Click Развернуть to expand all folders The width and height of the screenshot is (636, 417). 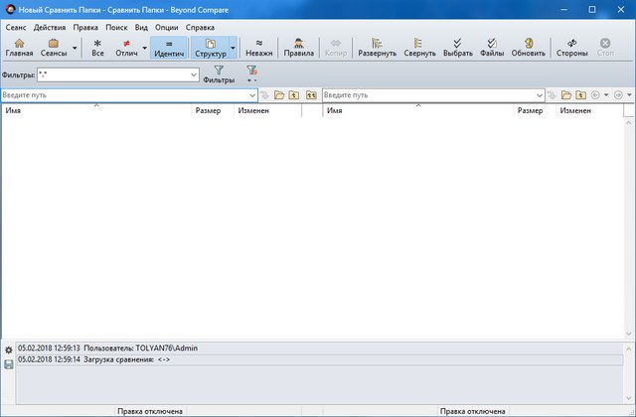pos(377,47)
